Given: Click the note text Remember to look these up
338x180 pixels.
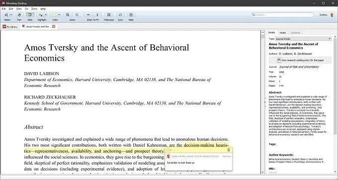Looking at the screenshot, I should point(180,163).
